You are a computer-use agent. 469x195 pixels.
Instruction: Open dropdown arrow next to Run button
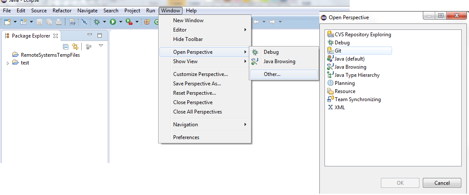pyautogui.click(x=121, y=22)
